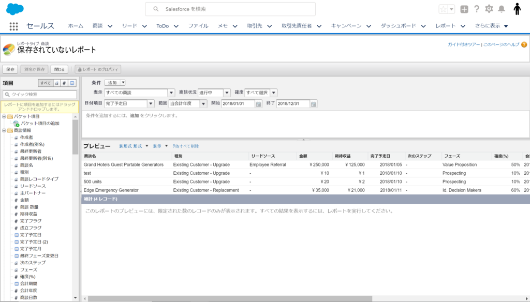Click the favorites star icon
The width and height of the screenshot is (530, 302).
(443, 9)
